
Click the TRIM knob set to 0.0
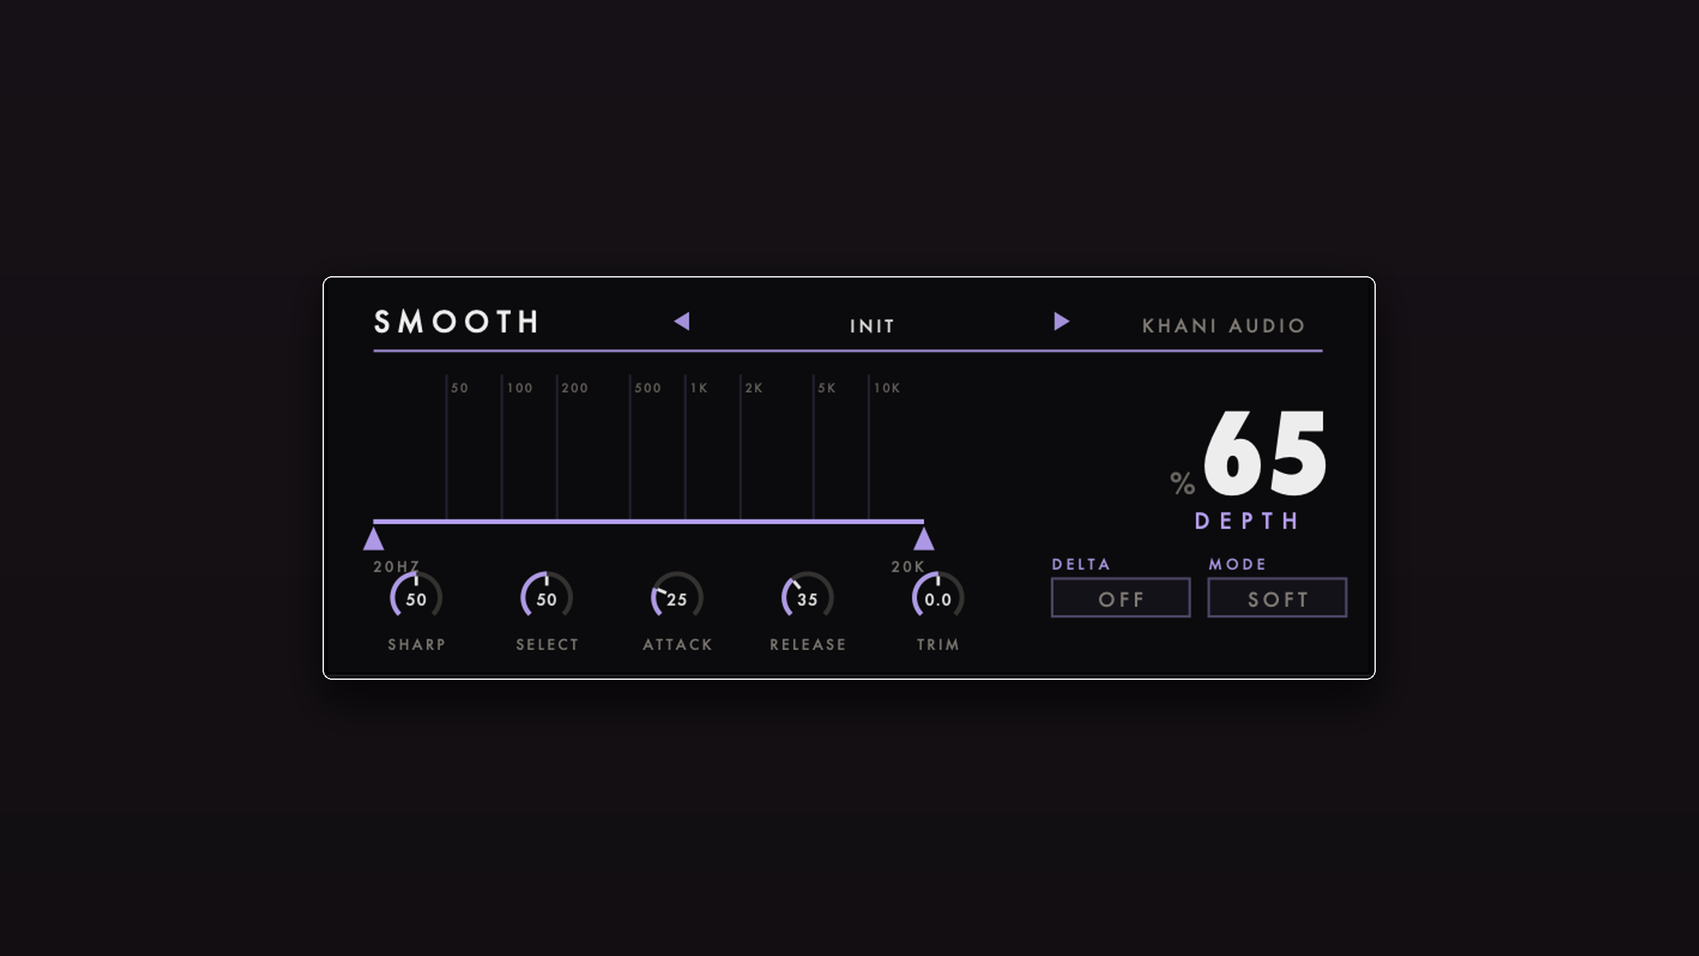pos(938,596)
